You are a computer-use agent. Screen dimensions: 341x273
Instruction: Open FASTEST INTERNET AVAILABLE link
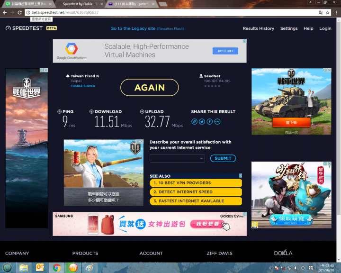[x=196, y=201]
